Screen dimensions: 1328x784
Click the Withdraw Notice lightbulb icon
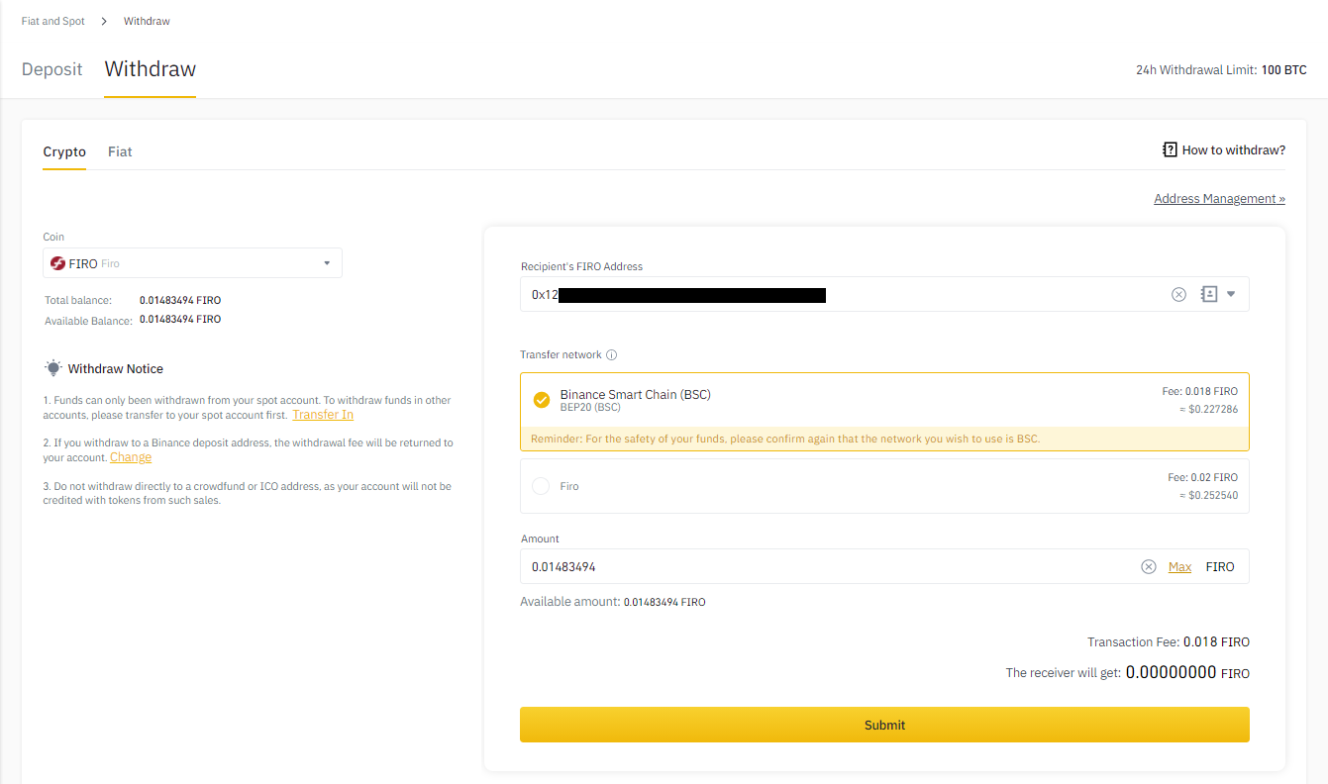click(53, 368)
